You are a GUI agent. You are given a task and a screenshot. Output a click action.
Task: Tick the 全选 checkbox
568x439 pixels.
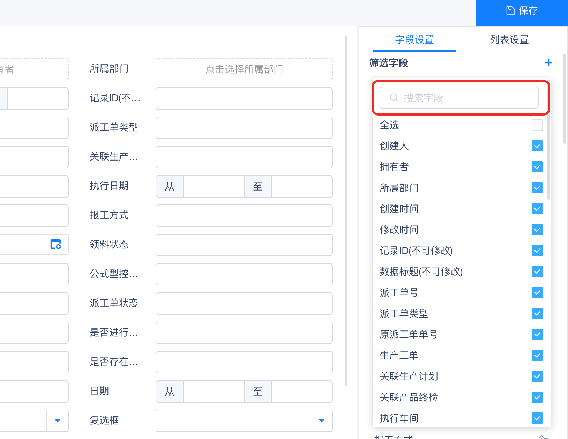tap(537, 125)
